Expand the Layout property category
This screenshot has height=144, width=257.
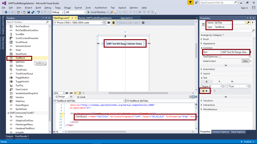tap(202, 73)
